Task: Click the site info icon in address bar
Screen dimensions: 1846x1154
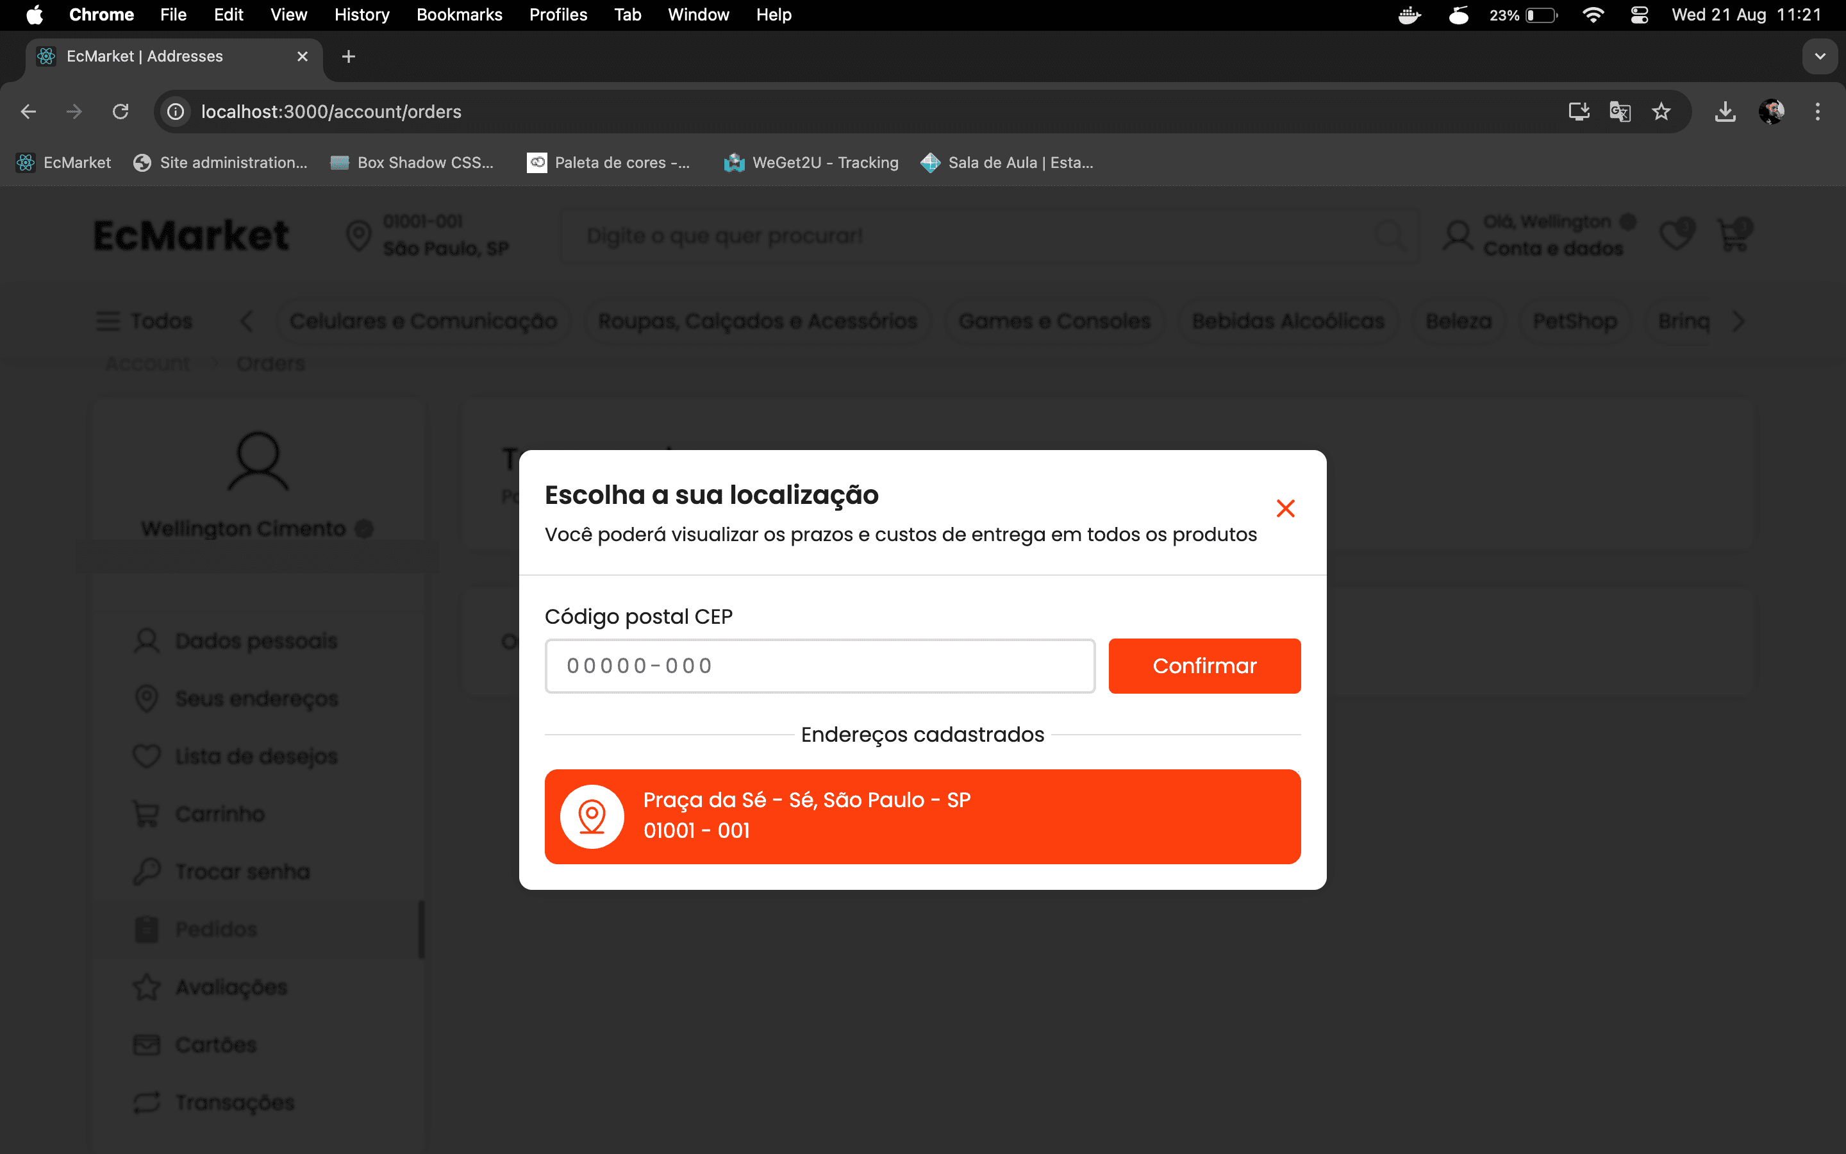Action: coord(176,112)
